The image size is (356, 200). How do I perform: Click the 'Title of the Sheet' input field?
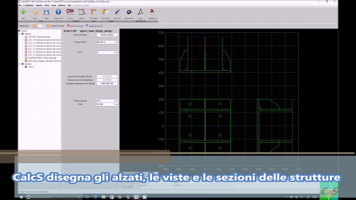pyautogui.click(x=107, y=35)
